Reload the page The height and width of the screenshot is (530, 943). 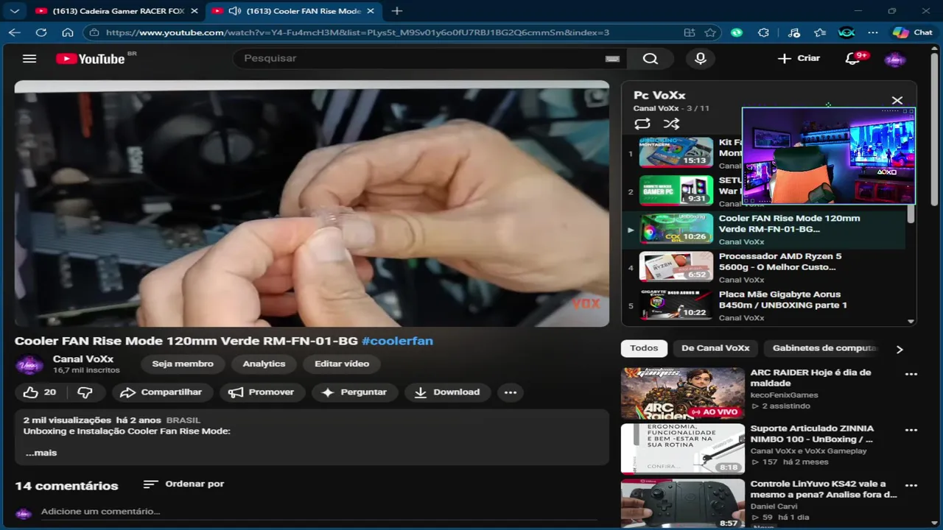point(41,32)
